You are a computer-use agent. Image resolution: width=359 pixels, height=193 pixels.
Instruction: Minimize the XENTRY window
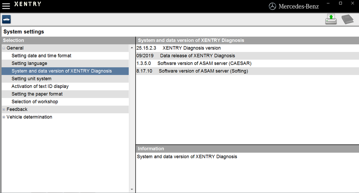tap(328, 3)
